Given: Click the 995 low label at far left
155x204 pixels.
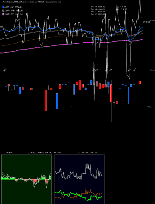Looking at the screenshot, I should click(x=5, y=70).
